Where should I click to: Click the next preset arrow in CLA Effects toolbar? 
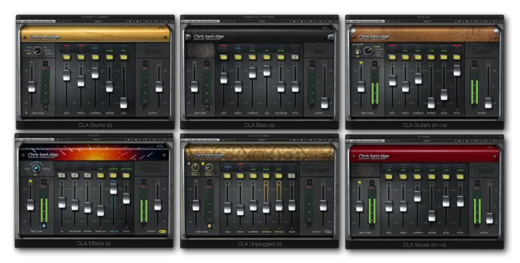[x=137, y=140]
